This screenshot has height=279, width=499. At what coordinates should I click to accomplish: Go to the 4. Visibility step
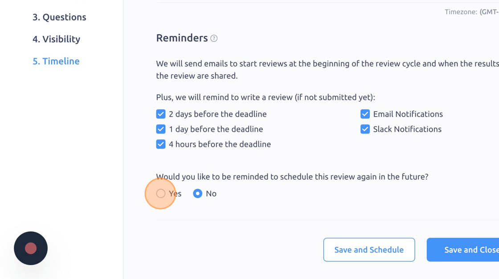[x=56, y=39]
